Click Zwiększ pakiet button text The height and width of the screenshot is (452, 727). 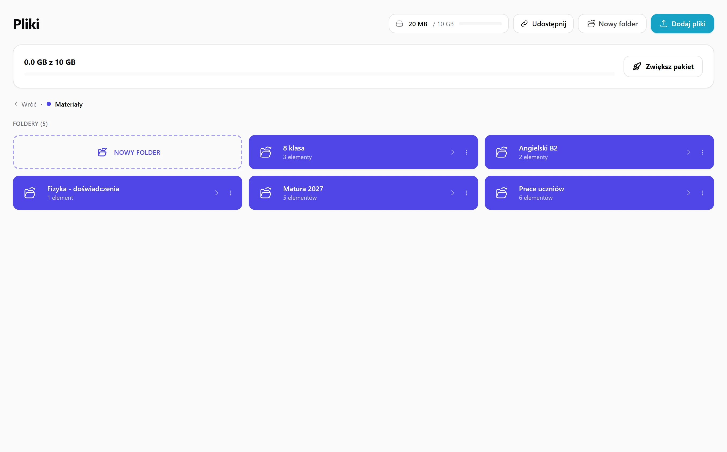point(669,67)
